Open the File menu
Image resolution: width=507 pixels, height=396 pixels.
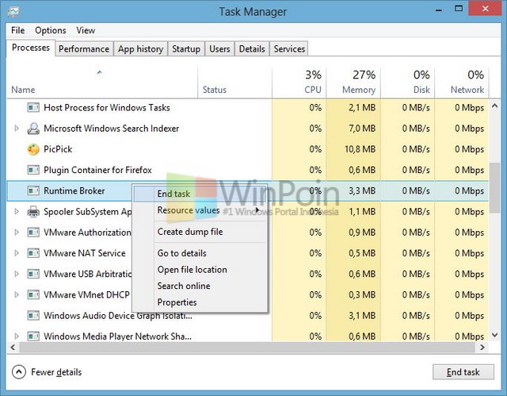(17, 30)
